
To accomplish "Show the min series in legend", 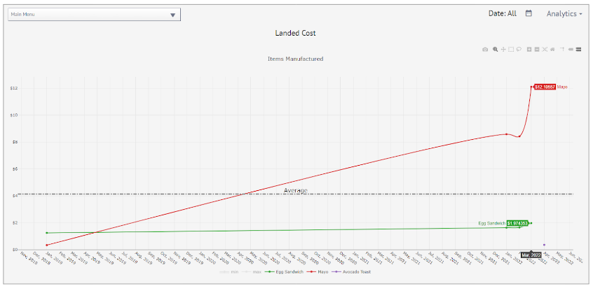I will tap(229, 271).
